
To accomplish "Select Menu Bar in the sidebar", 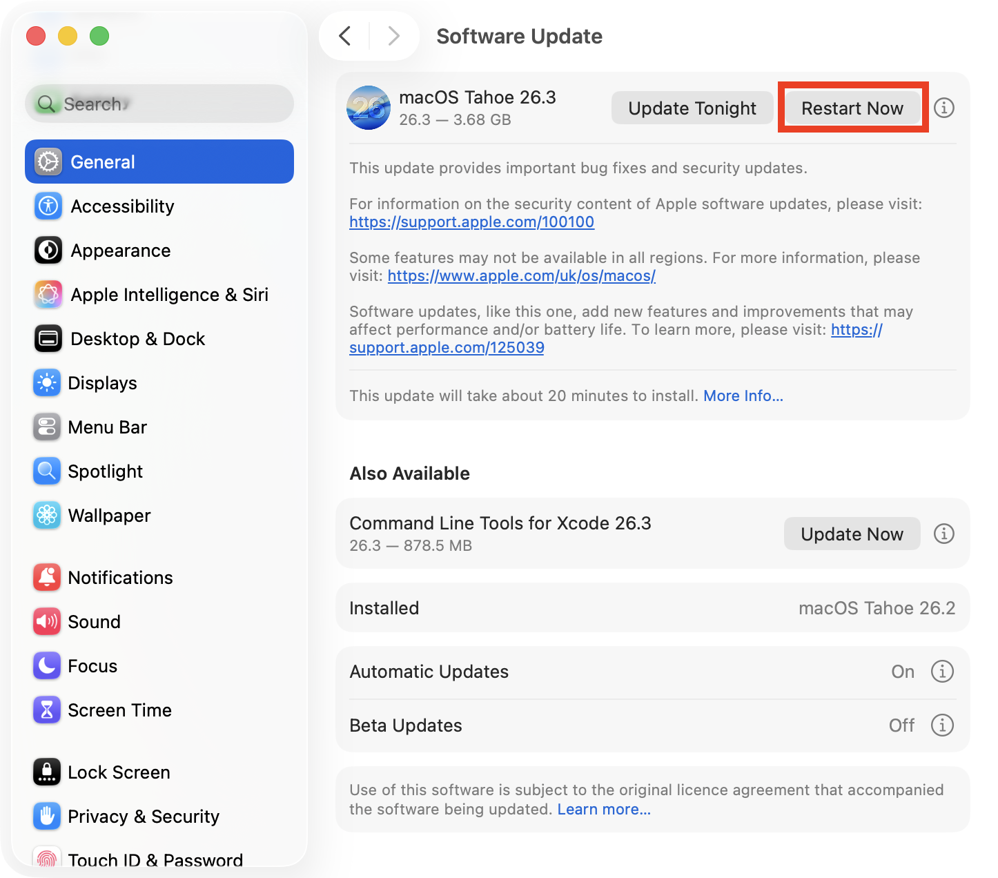I will [x=108, y=427].
